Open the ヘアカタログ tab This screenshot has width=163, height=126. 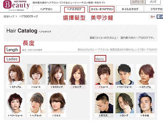74,9
